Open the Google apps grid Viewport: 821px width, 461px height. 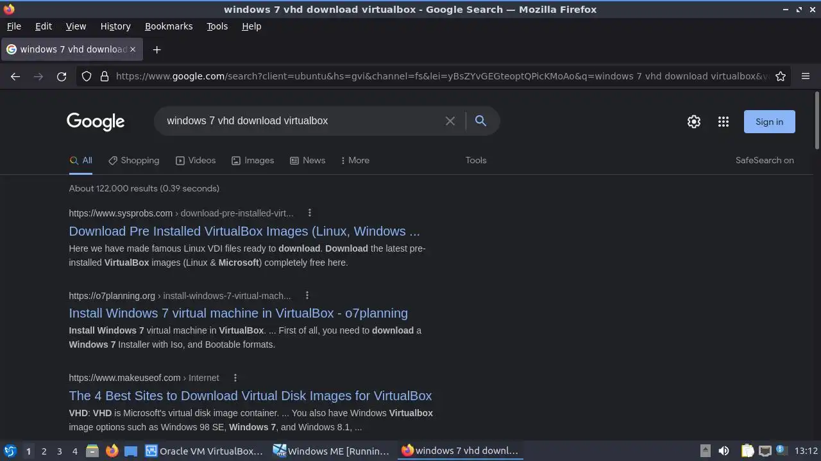click(x=724, y=122)
